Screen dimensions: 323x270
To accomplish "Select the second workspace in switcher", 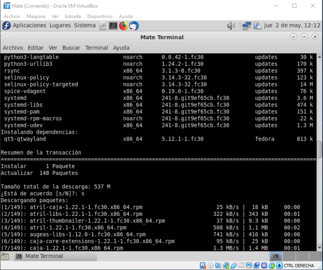I will (x=289, y=256).
